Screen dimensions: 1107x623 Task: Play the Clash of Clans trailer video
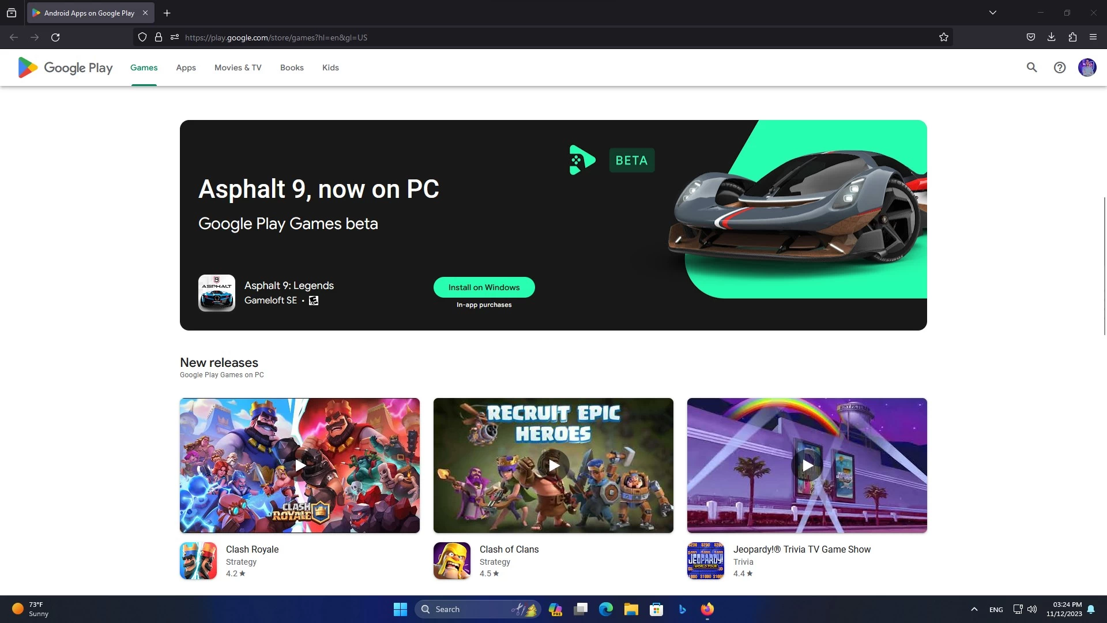click(553, 466)
